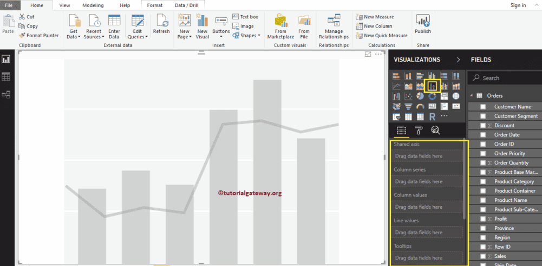Viewport: 542px width, 266px height.
Task: Click the Publish button
Action: 423,24
